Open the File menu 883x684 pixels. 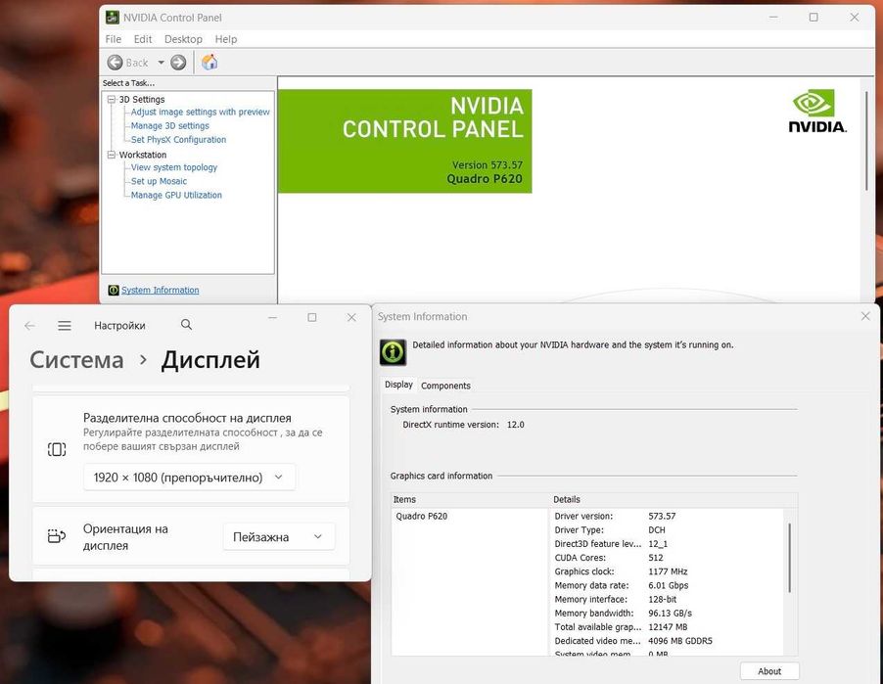[114, 39]
